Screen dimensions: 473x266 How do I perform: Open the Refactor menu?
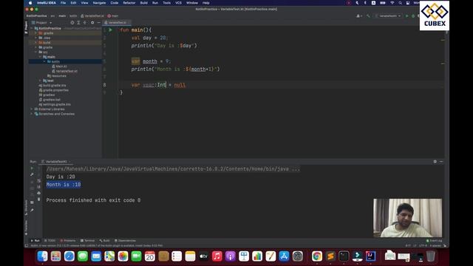pos(129,3)
